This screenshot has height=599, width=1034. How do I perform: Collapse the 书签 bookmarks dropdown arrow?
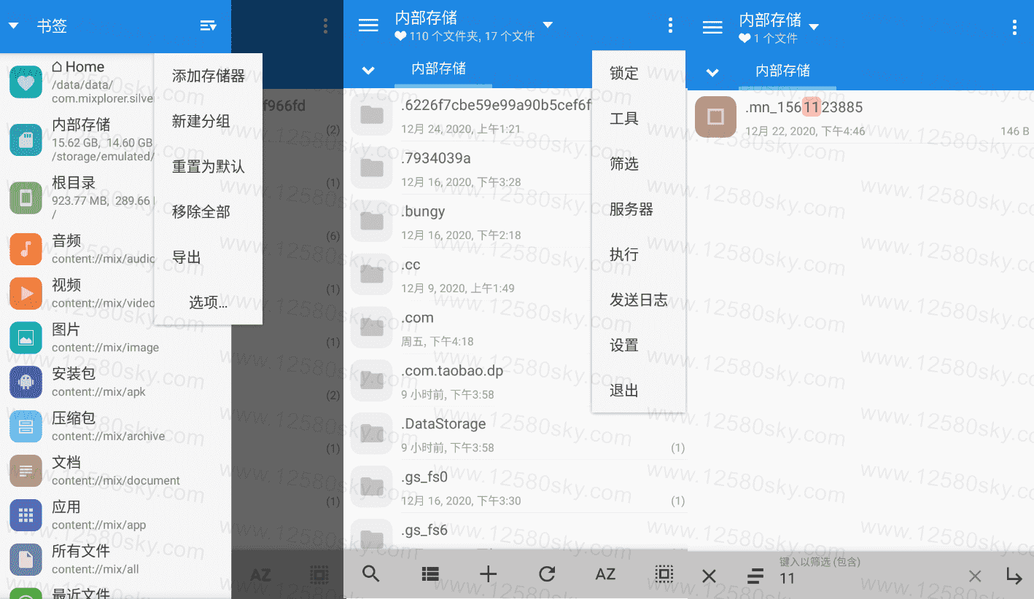click(x=13, y=27)
